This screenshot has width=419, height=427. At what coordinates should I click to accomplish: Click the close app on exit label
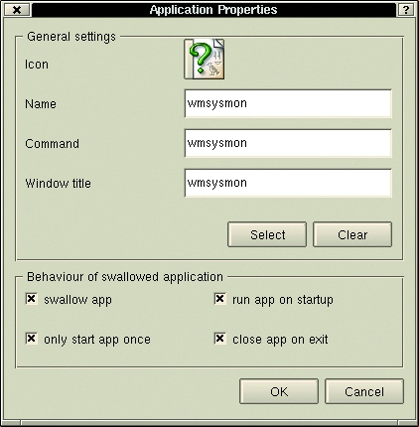point(280,340)
